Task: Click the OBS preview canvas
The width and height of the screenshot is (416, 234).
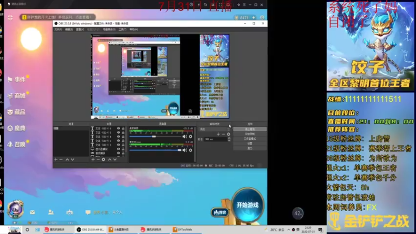Action: [x=160, y=76]
